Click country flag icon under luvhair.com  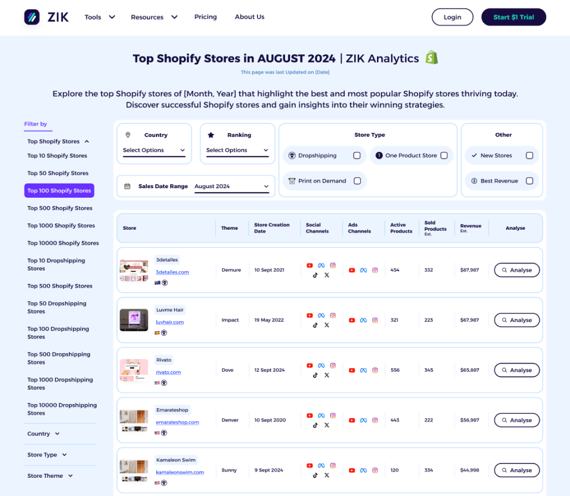pyautogui.click(x=157, y=333)
